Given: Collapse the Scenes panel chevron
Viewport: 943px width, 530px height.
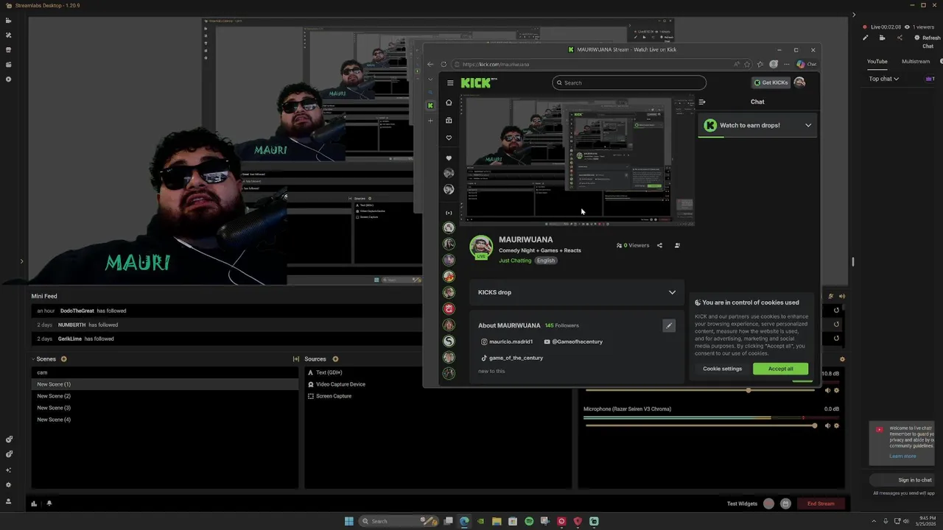Looking at the screenshot, I should pyautogui.click(x=33, y=359).
